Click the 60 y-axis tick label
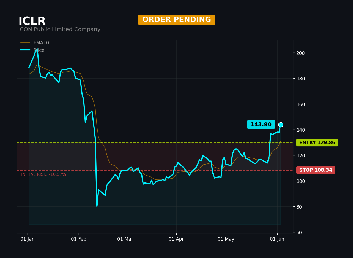Image resolution: width=353 pixels, height=258 pixels. pyautogui.click(x=299, y=232)
